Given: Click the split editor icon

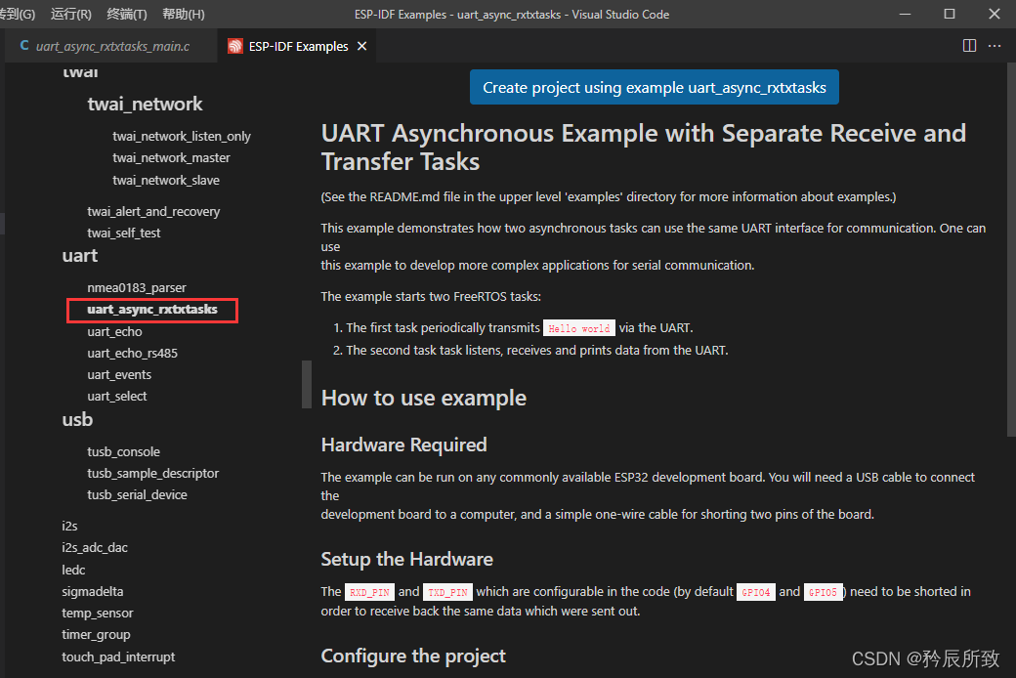Looking at the screenshot, I should pyautogui.click(x=969, y=46).
